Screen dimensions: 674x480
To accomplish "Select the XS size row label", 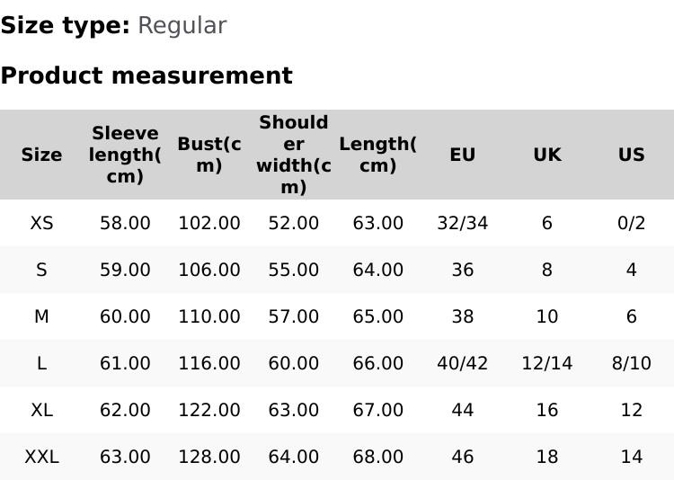I will click(41, 223).
